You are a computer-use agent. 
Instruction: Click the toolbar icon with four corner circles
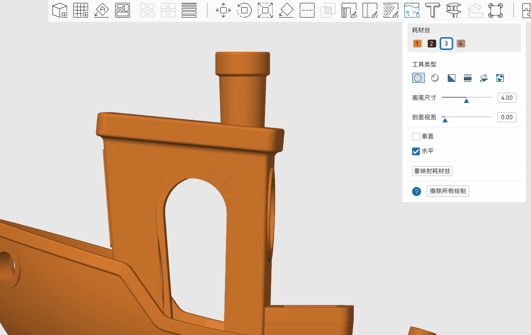tap(495, 10)
